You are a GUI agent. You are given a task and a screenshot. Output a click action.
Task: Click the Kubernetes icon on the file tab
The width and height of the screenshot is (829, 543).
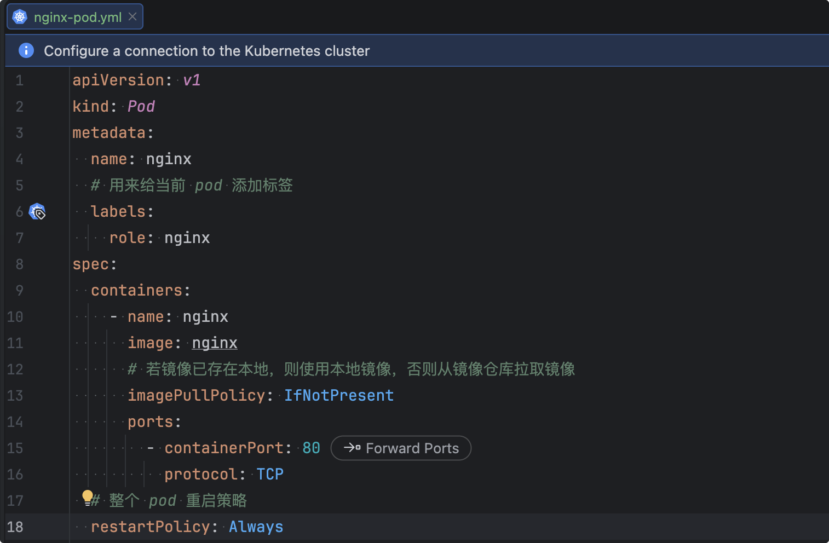coord(20,17)
